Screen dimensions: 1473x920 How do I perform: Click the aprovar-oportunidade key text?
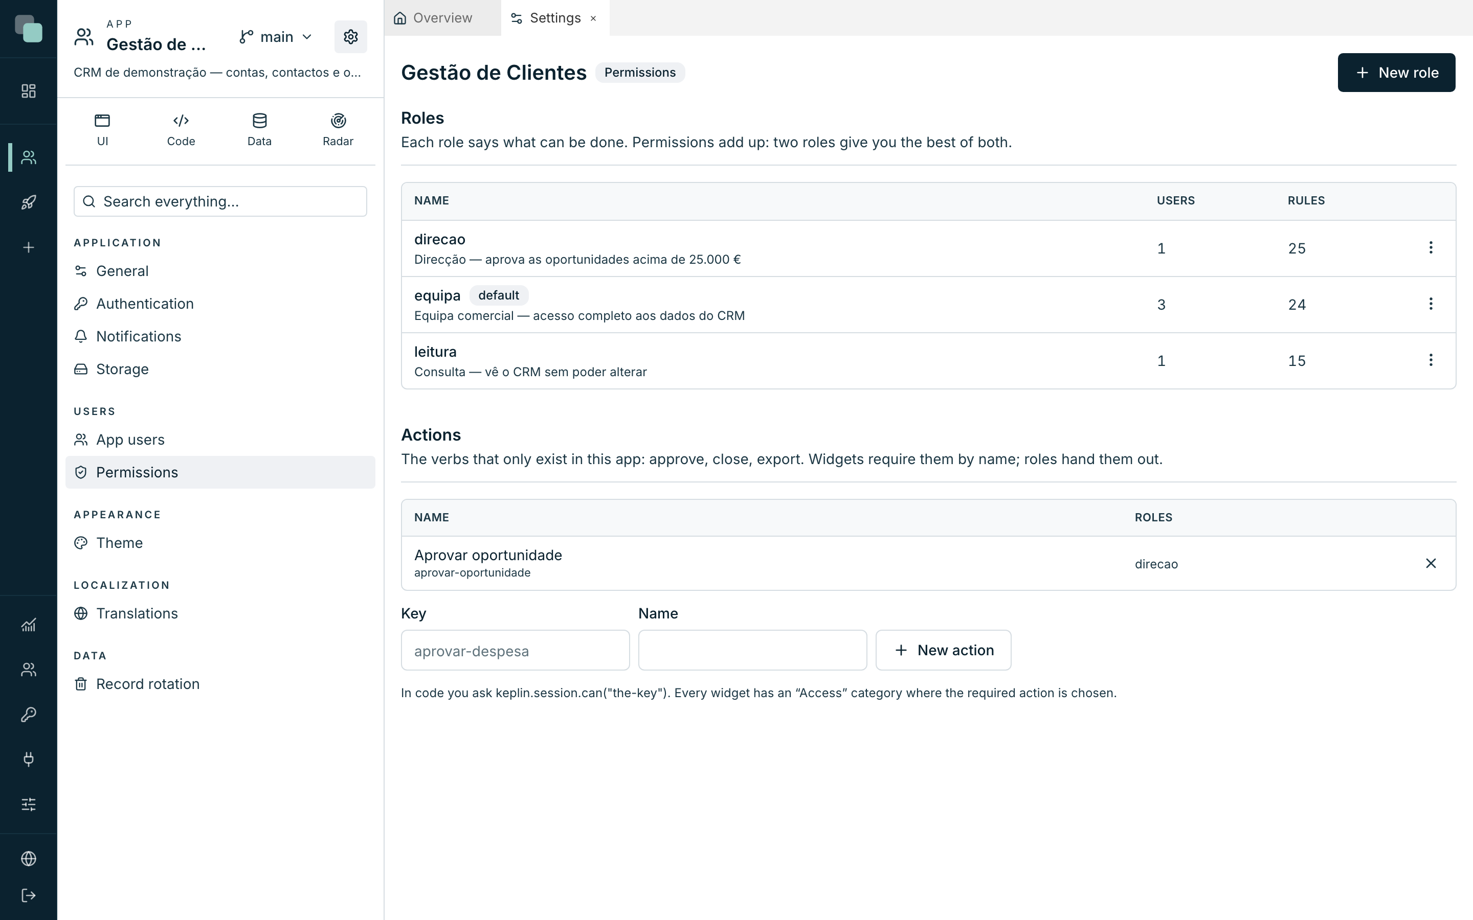[473, 572]
